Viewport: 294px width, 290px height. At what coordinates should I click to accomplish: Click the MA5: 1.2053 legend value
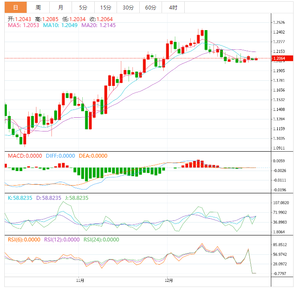click(24, 25)
